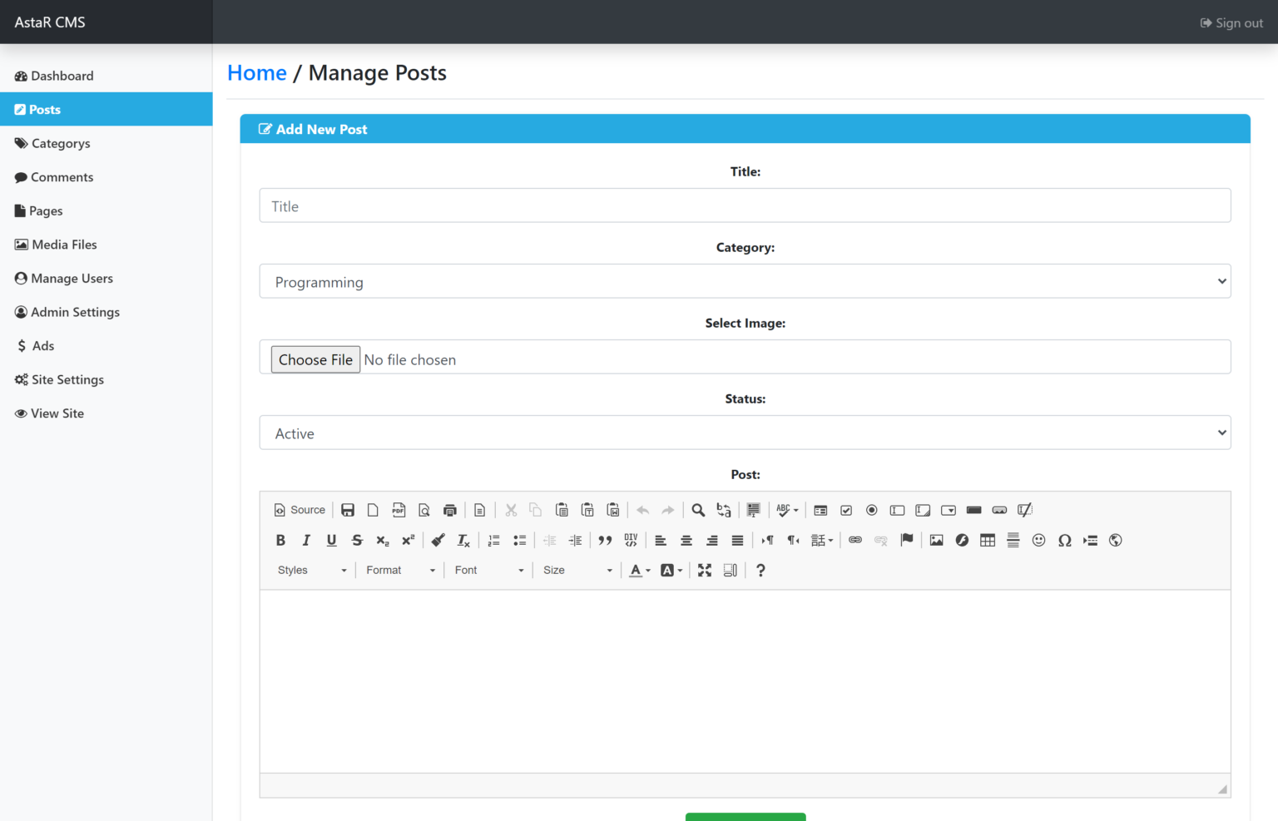This screenshot has width=1278, height=821.
Task: Click the Smiley emoticon icon
Action: point(1039,541)
